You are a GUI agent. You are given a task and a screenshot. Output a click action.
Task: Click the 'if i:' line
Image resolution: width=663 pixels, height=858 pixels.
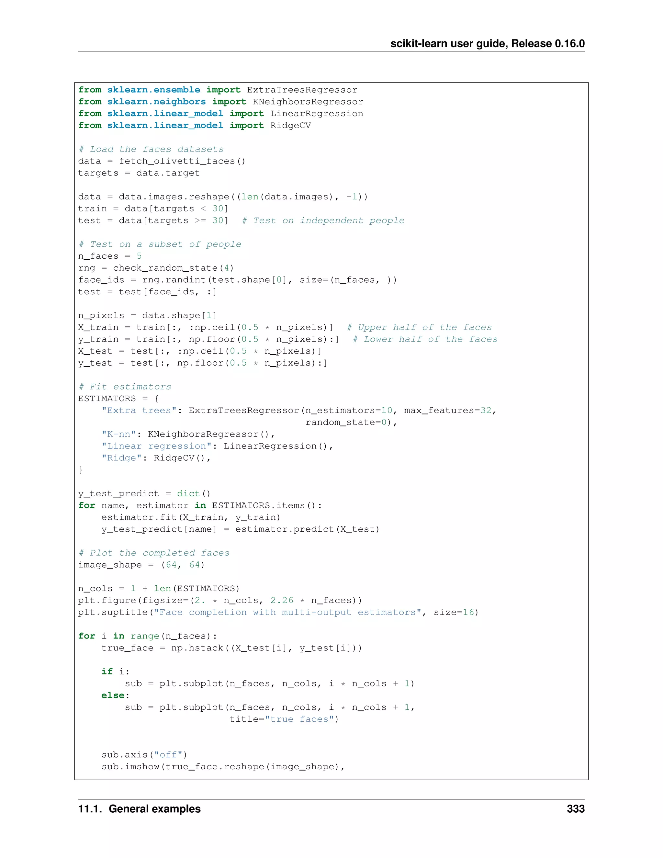(116, 672)
